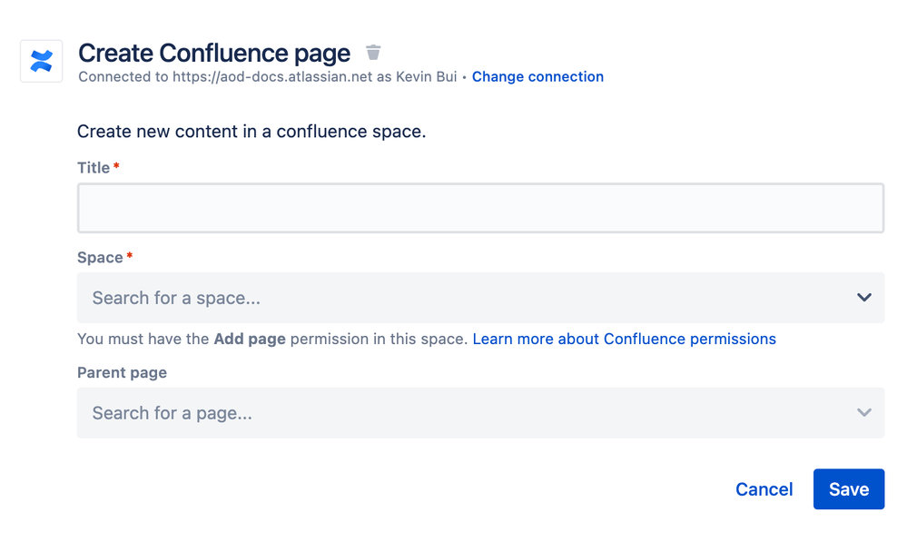907x542 pixels.
Task: Click the 'Create Confluence page' heading
Action: [x=214, y=53]
